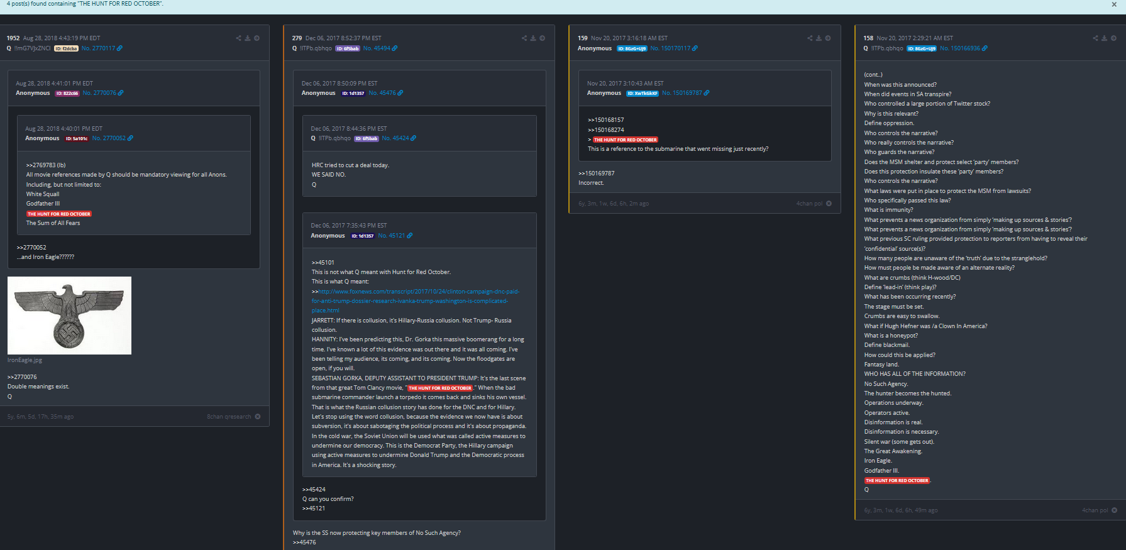Download post 1952 image
Viewport: 1126px width, 550px height.
(x=248, y=38)
